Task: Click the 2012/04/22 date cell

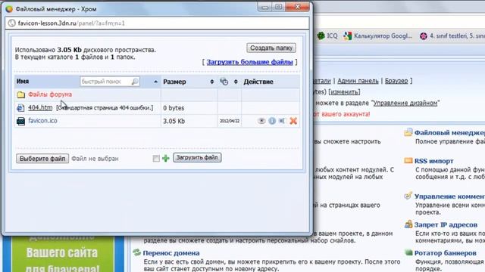Action: 230,121
